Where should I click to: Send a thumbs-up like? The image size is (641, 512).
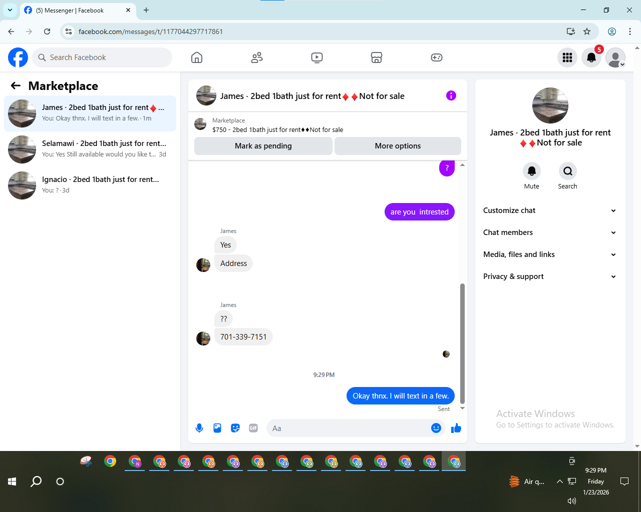point(456,428)
